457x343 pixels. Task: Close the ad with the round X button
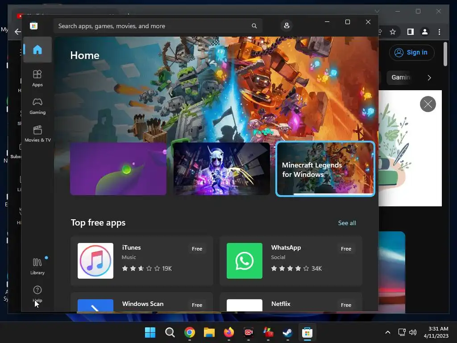coord(428,104)
